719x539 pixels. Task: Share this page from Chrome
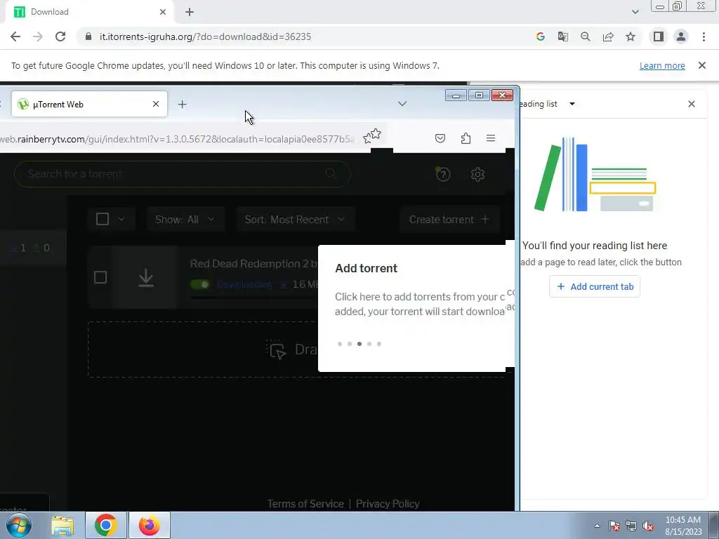pyautogui.click(x=608, y=36)
